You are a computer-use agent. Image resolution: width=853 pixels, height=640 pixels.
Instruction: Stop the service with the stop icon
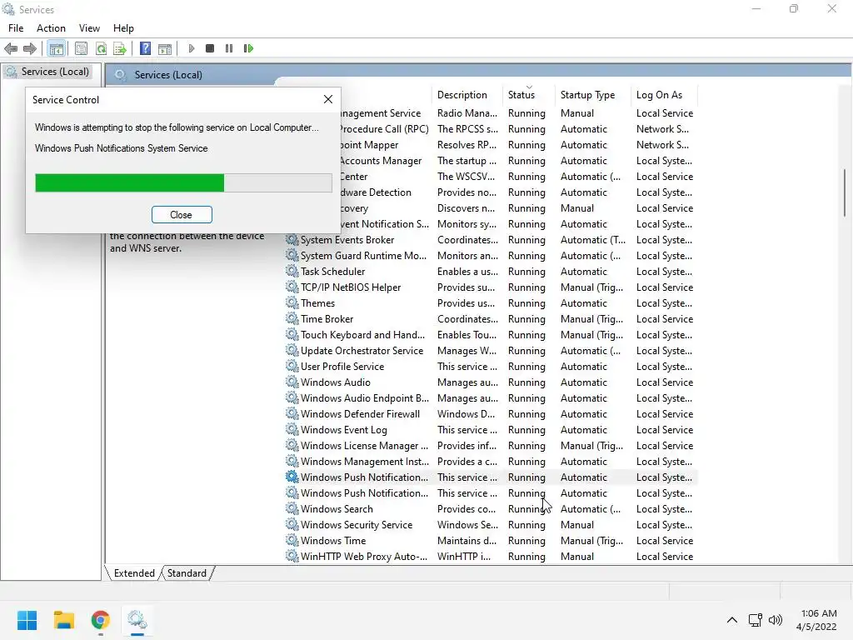[x=210, y=48]
